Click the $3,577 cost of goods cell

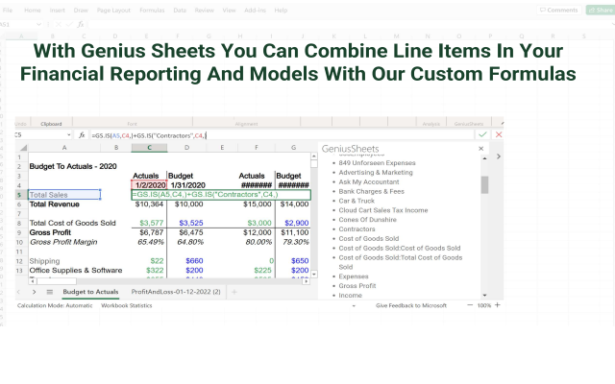click(x=152, y=223)
